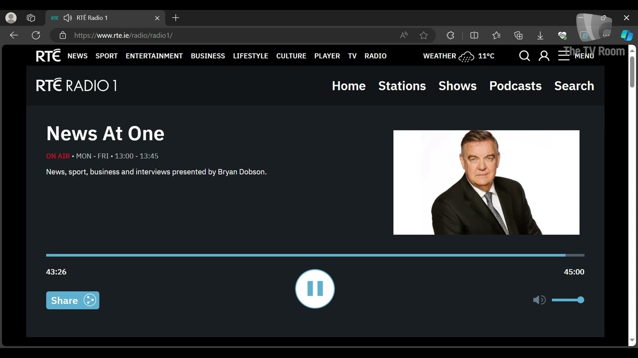Open browser profile avatar
This screenshot has height=358, width=638.
click(11, 18)
